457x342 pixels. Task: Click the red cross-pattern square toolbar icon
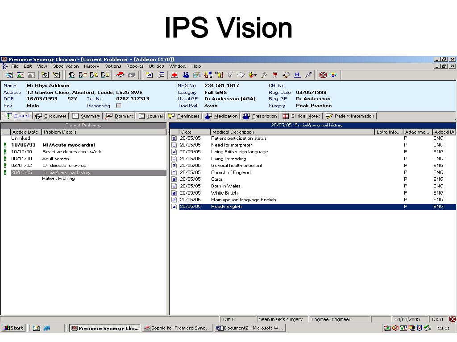coord(323,75)
